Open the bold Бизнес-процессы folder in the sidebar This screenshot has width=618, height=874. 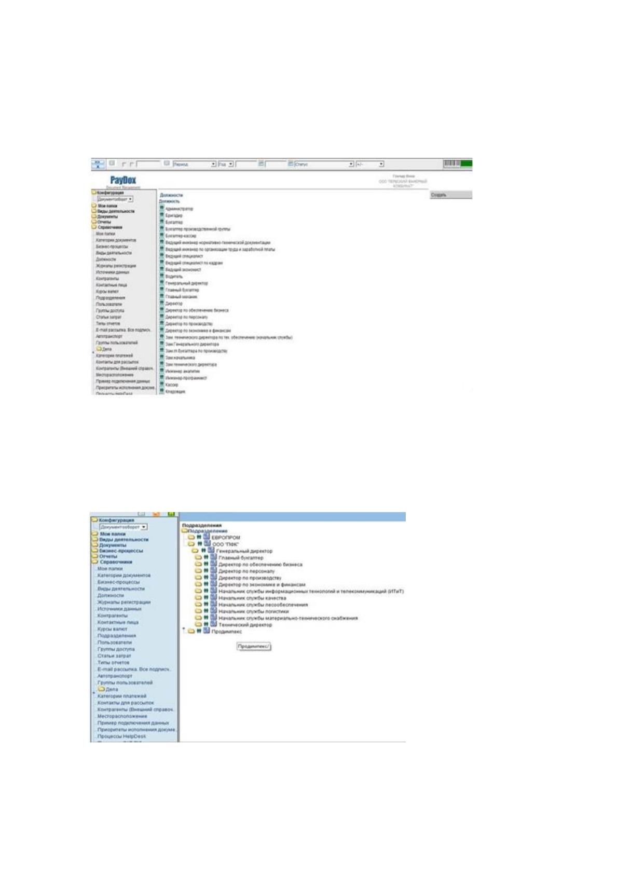tap(117, 551)
